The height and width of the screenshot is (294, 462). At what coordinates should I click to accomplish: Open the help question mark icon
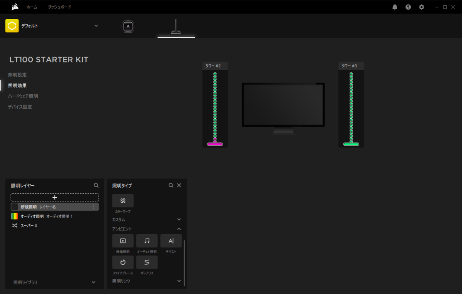coord(408,7)
